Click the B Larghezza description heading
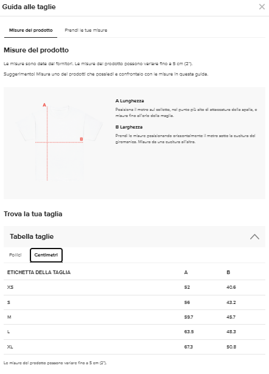 129,127
